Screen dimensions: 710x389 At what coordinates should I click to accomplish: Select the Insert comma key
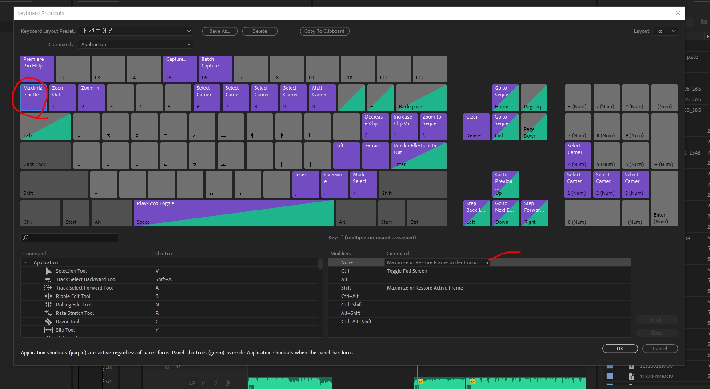306,184
